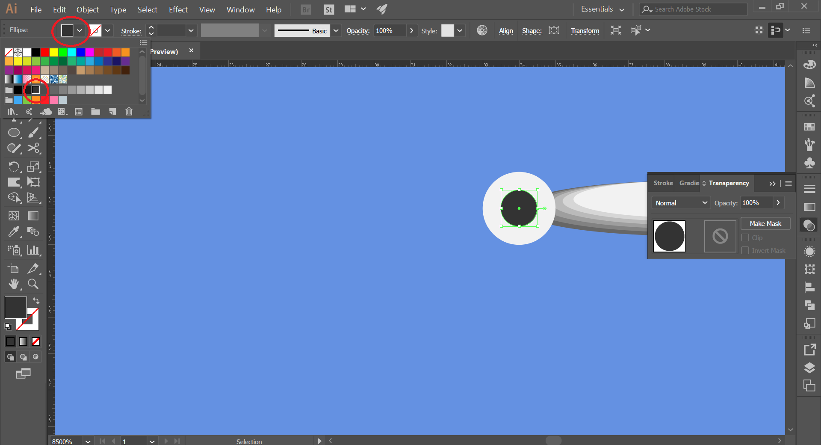The height and width of the screenshot is (445, 821).
Task: Set Color fill mode in toolbox
Action: (x=10, y=341)
